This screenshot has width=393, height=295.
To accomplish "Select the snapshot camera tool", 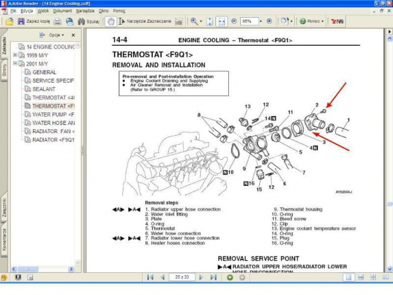I will click(179, 22).
